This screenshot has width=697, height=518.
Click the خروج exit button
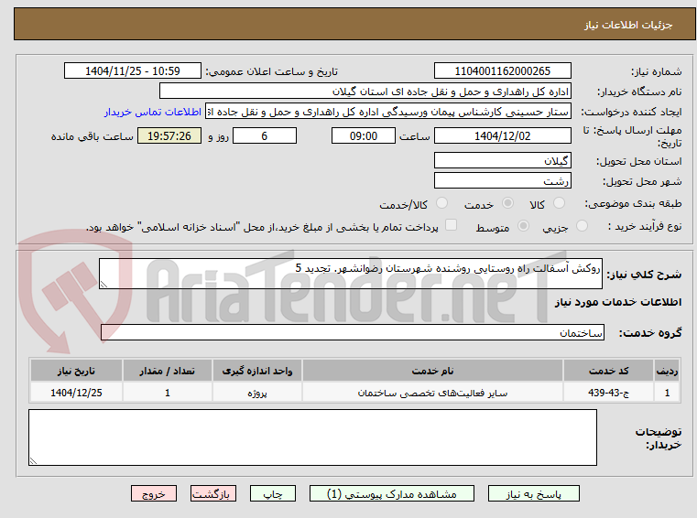154,493
